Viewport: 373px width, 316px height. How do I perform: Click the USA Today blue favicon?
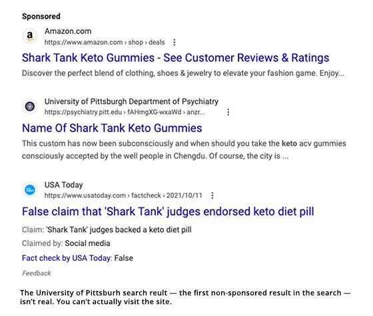click(x=30, y=190)
